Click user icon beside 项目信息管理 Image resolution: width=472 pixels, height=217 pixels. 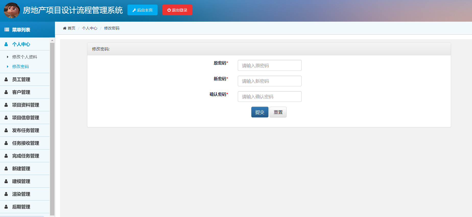(x=6, y=118)
